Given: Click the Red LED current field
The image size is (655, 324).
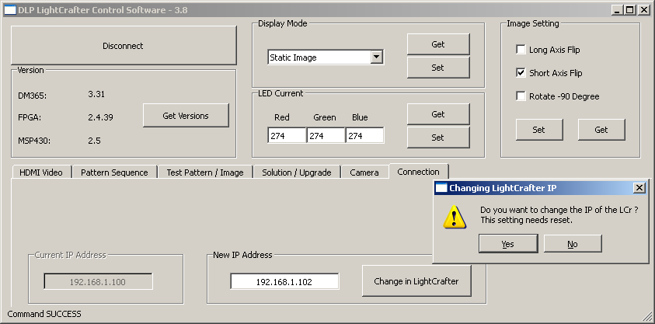Looking at the screenshot, I should pyautogui.click(x=287, y=136).
